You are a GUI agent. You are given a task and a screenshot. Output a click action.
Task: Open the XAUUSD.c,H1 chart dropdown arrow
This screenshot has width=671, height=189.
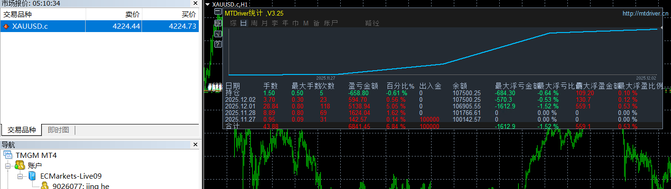[x=207, y=5]
